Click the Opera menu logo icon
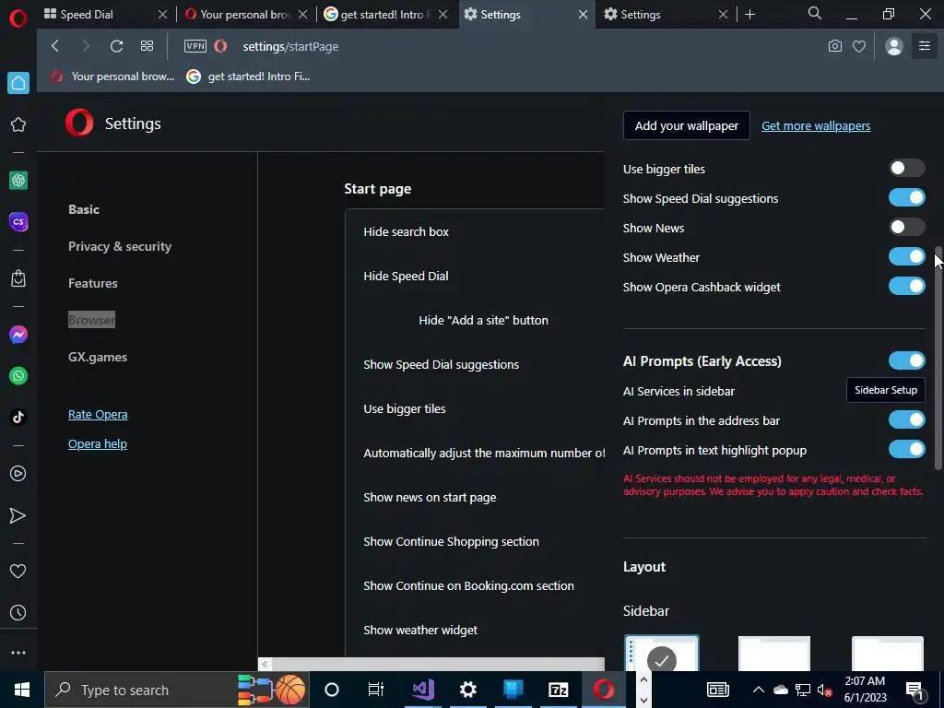Screen dimensions: 944x708 (x=18, y=18)
